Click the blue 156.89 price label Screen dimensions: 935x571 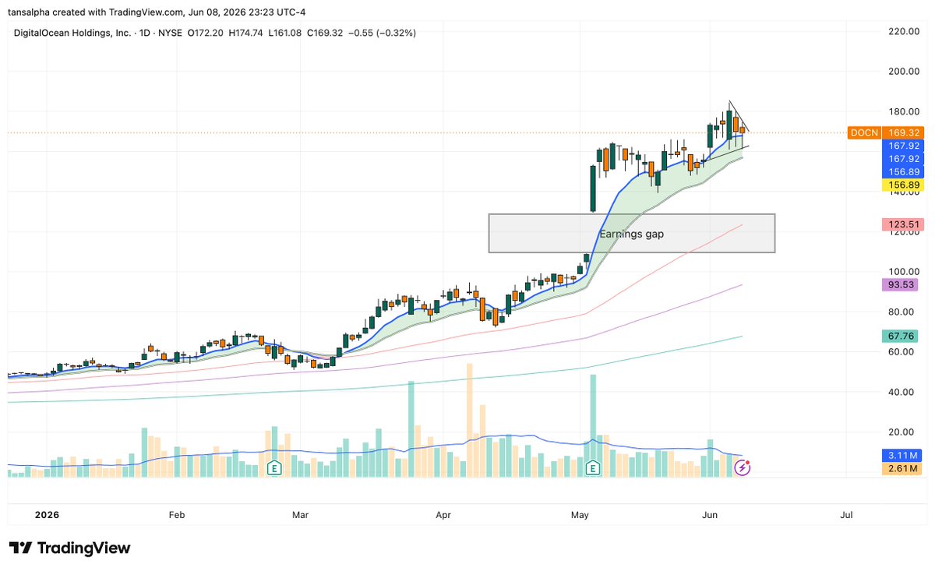pos(901,171)
